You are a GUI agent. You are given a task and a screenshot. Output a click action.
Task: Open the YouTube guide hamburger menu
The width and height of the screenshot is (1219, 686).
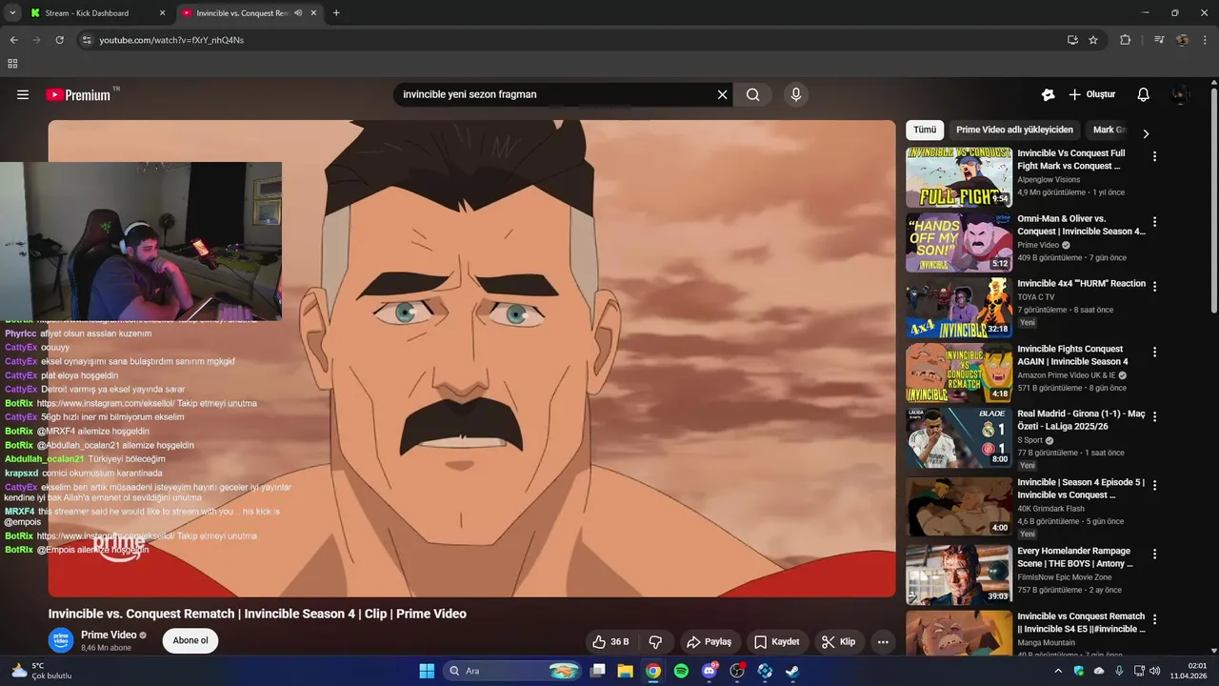pyautogui.click(x=23, y=94)
